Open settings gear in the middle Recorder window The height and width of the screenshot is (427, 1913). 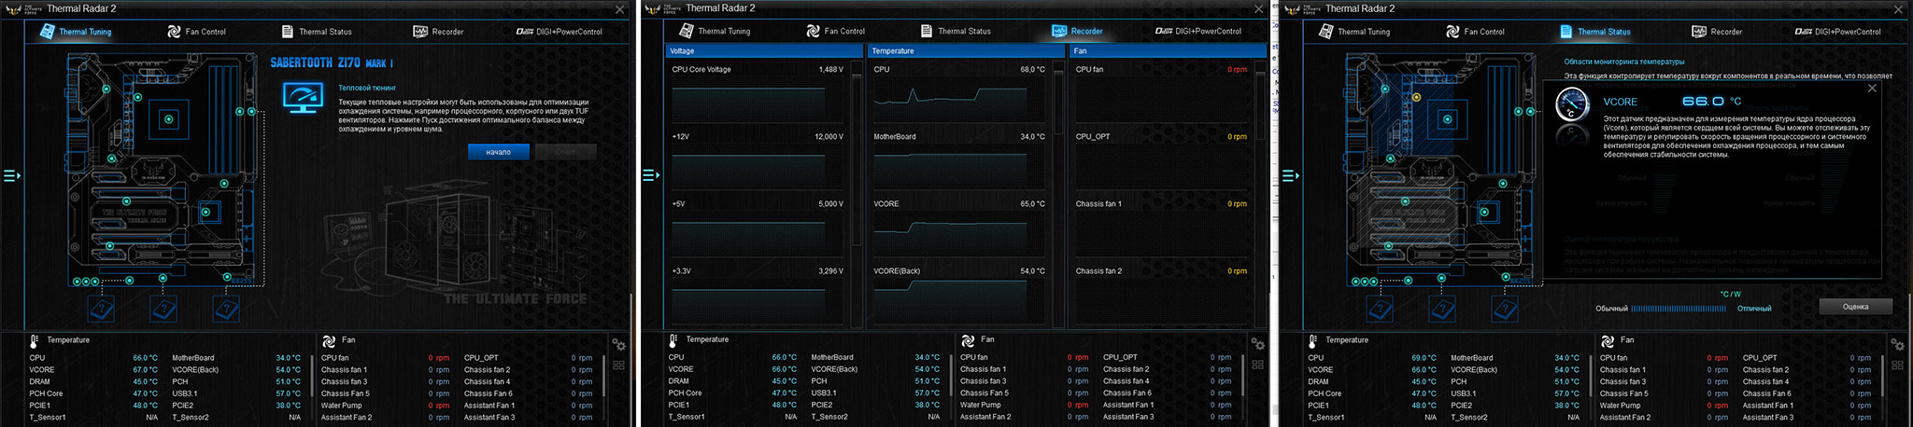pyautogui.click(x=1258, y=345)
